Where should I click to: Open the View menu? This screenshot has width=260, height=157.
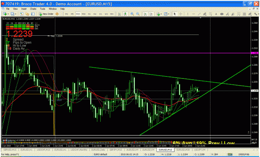click(15, 9)
